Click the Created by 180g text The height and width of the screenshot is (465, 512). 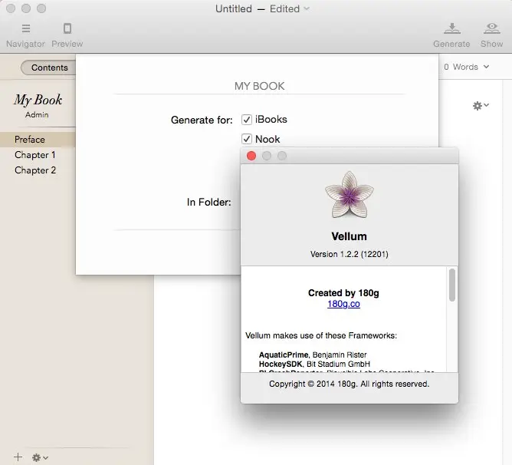click(x=343, y=293)
